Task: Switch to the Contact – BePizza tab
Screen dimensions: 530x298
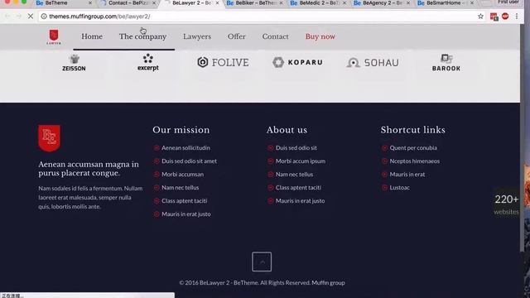Action: [128, 3]
